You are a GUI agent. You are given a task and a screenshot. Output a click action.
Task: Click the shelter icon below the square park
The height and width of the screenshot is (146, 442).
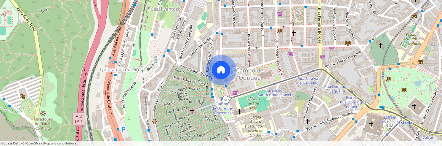[x=292, y=24]
